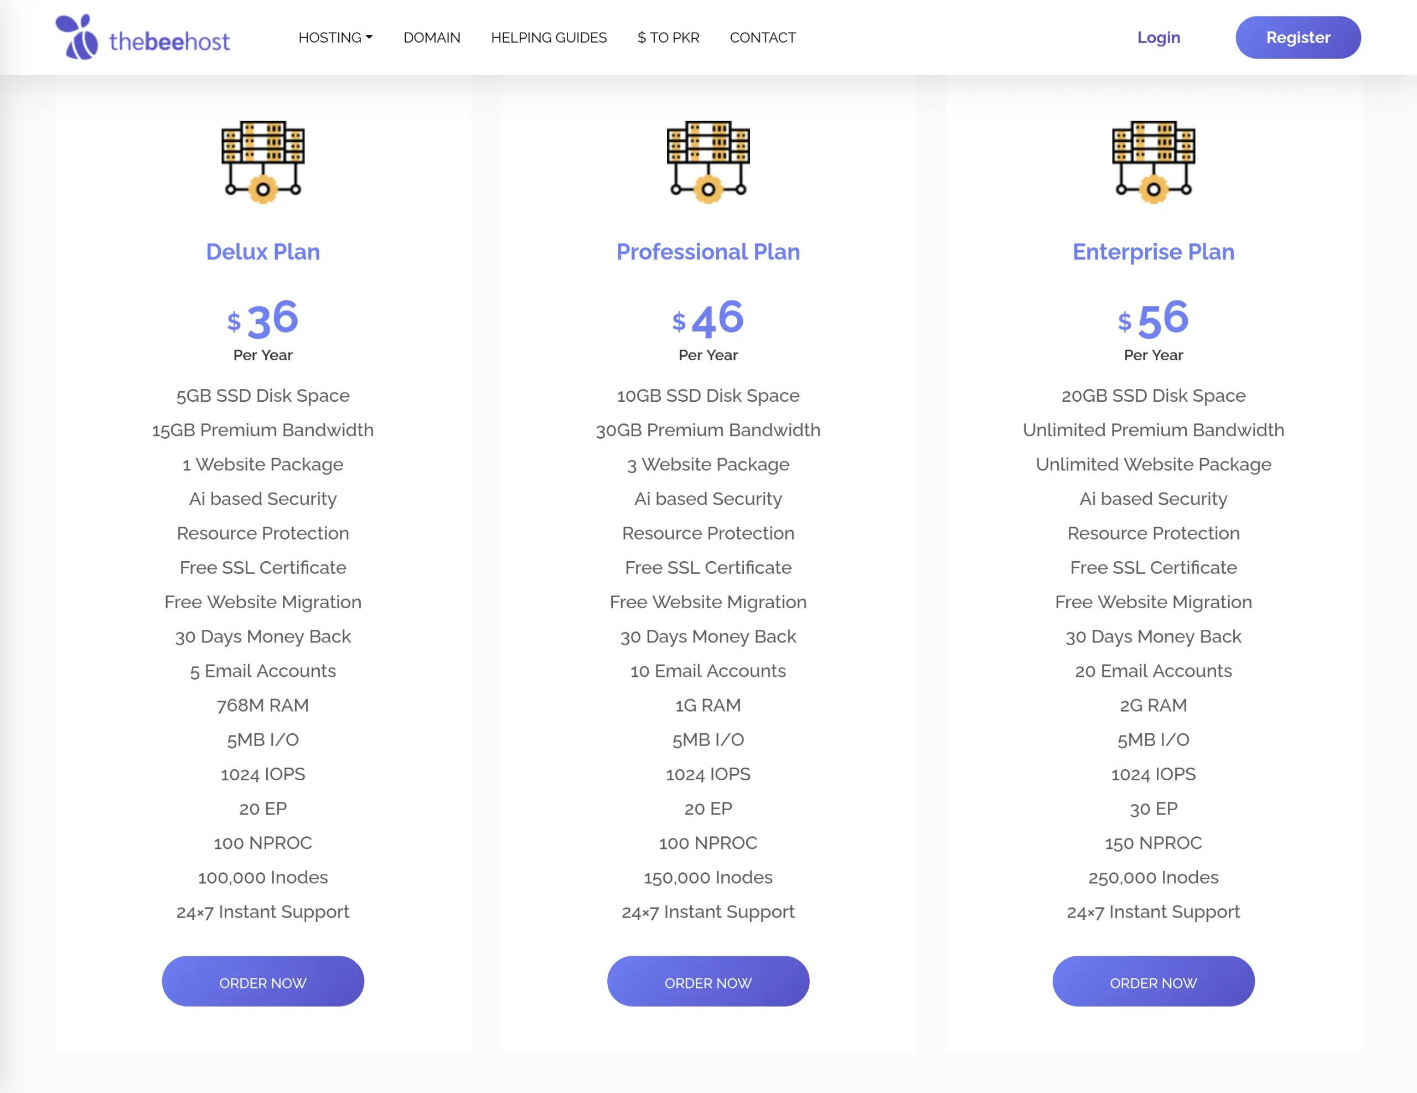The height and width of the screenshot is (1093, 1417).
Task: Expand the Hosting dropdown menu
Action: tap(335, 38)
